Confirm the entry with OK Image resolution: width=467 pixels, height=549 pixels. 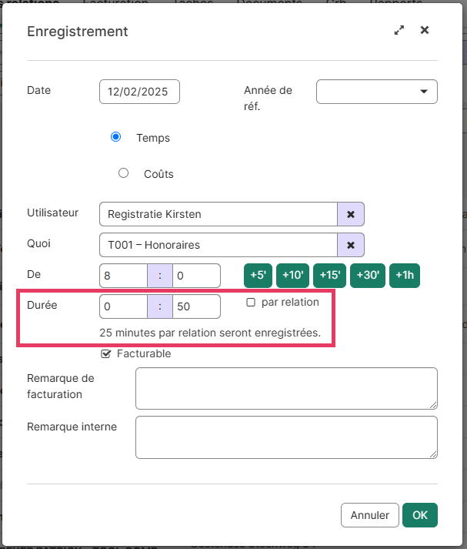pos(419,515)
